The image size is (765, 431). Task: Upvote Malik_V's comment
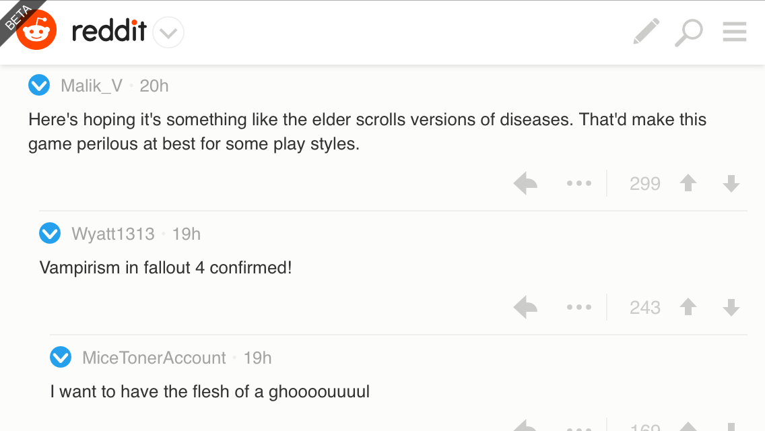(x=688, y=184)
